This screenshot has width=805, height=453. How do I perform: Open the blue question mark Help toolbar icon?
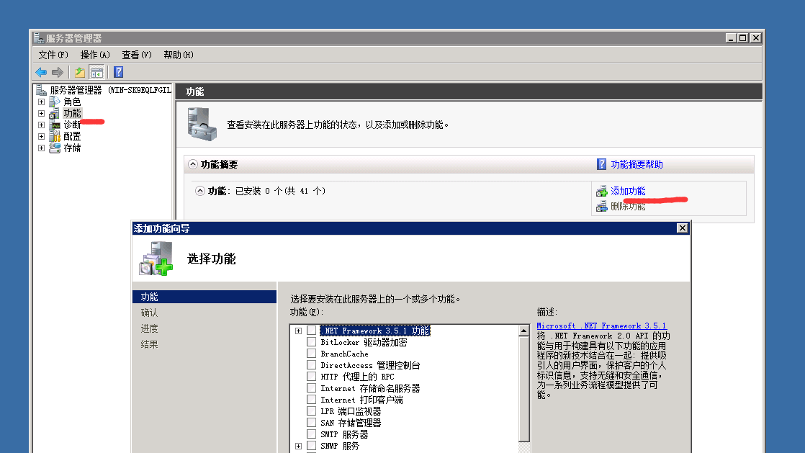coord(118,72)
